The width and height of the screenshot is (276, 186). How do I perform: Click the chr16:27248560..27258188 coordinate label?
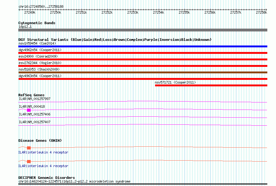(41, 7)
